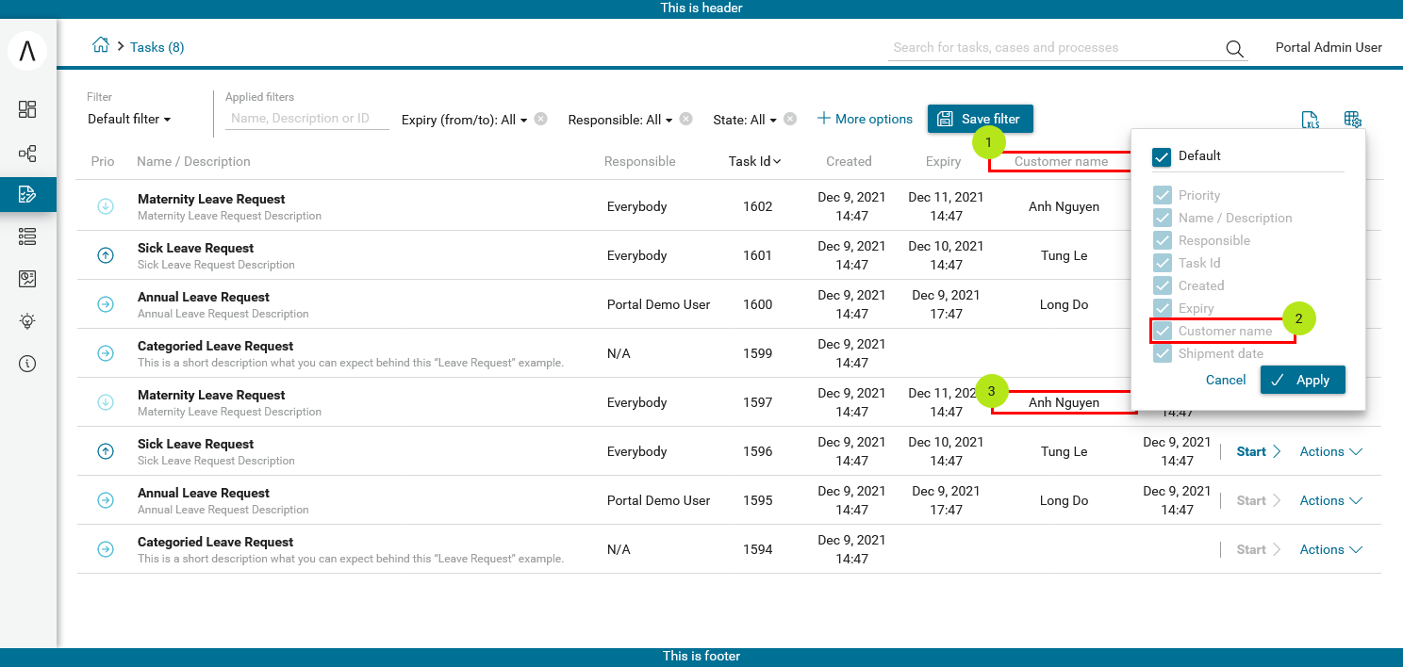Open Maternity Leave Request task 1602
This screenshot has width=1403, height=667.
point(211,199)
